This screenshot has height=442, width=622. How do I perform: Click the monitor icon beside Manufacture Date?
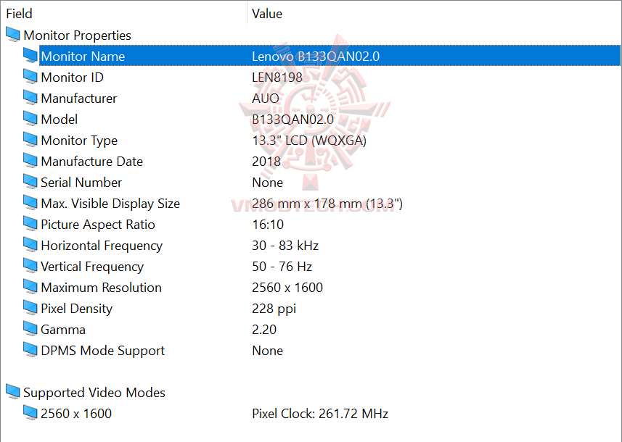pyautogui.click(x=30, y=161)
